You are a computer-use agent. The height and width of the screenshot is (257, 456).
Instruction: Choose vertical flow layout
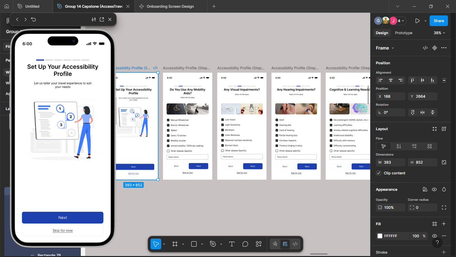[399, 146]
